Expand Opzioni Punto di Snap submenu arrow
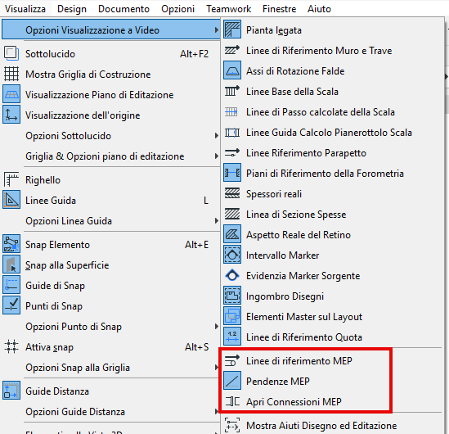Viewport: 449px width, 434px height. point(217,327)
